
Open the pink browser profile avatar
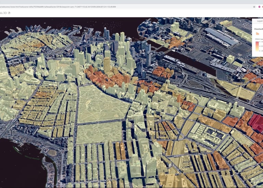tap(259, 7)
